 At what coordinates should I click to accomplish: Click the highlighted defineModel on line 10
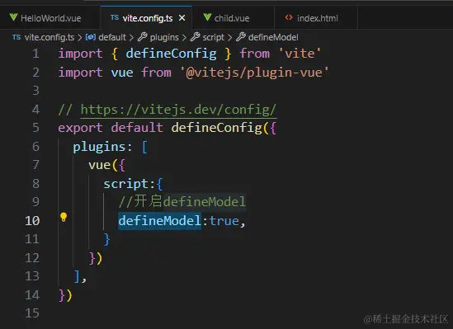tap(159, 221)
